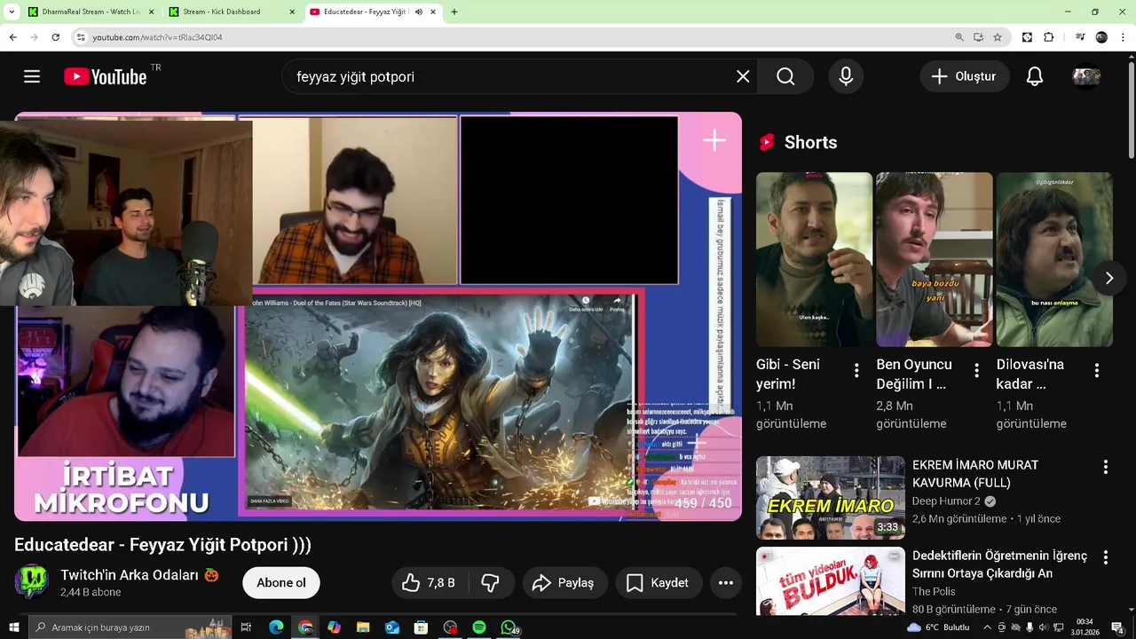The image size is (1136, 639).
Task: Open the YouTube hamburger guide menu
Action: click(32, 76)
